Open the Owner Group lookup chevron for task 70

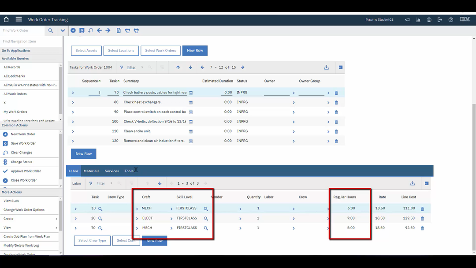[x=328, y=92]
